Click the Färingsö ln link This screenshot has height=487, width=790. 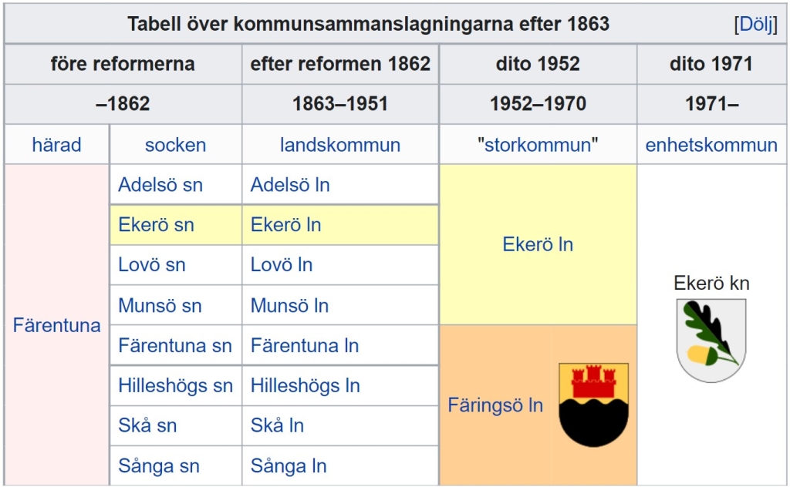coord(495,405)
